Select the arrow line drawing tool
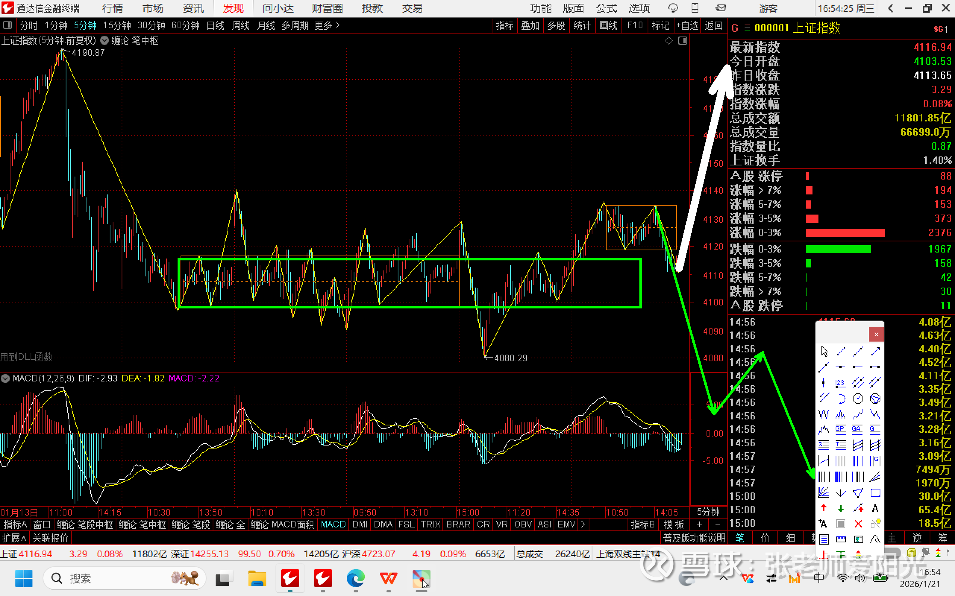 [875, 351]
